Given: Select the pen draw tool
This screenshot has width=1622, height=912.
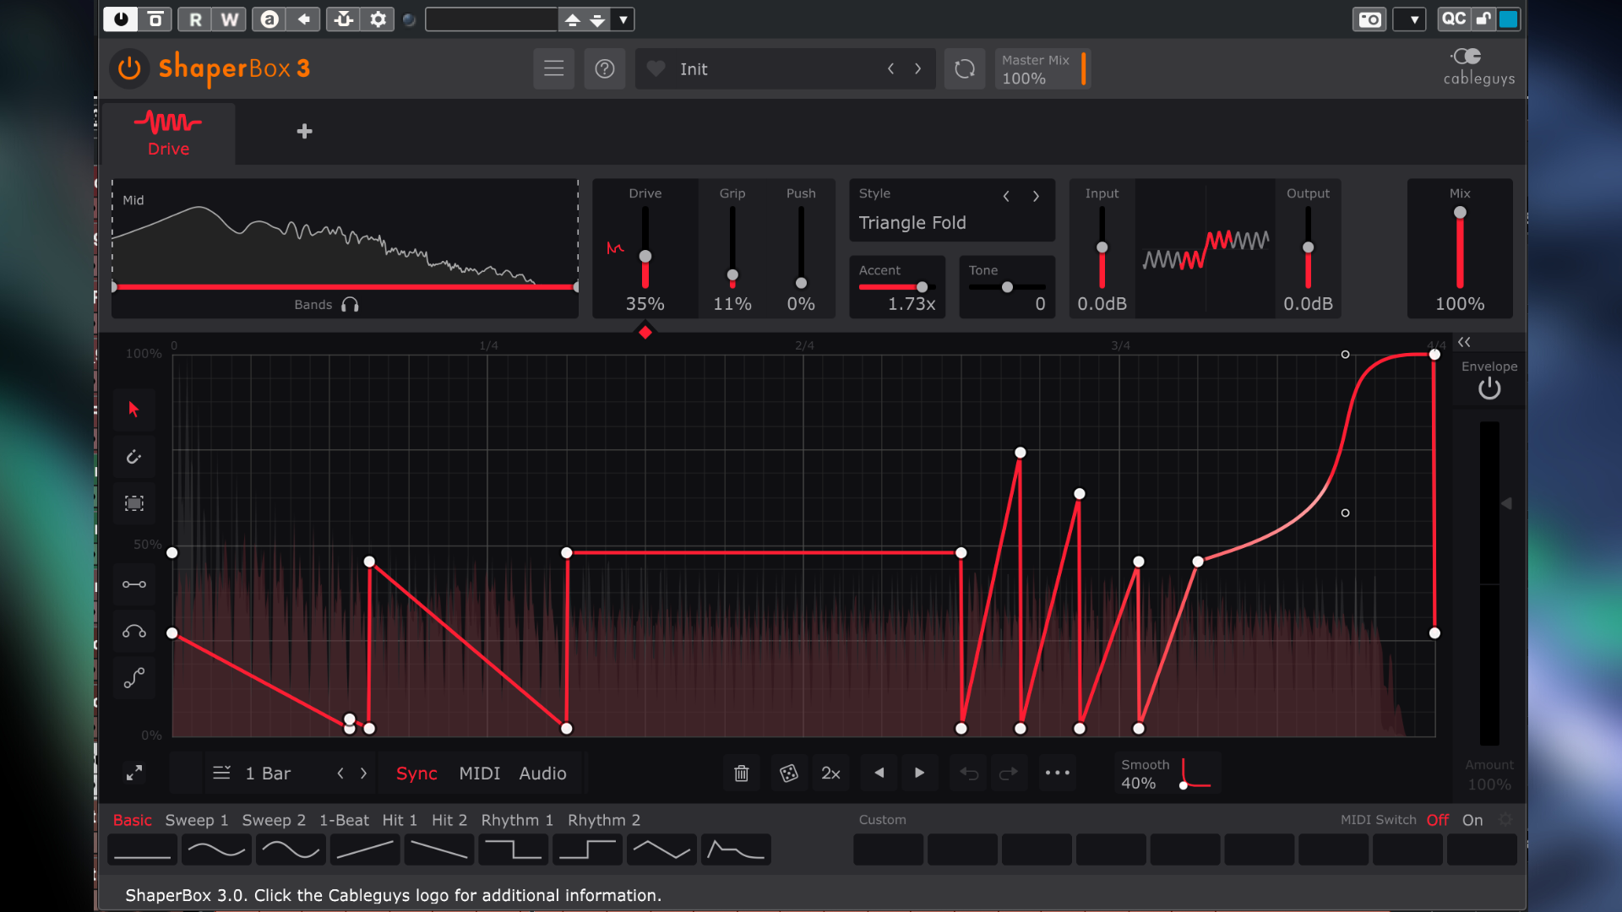Looking at the screenshot, I should 133,457.
